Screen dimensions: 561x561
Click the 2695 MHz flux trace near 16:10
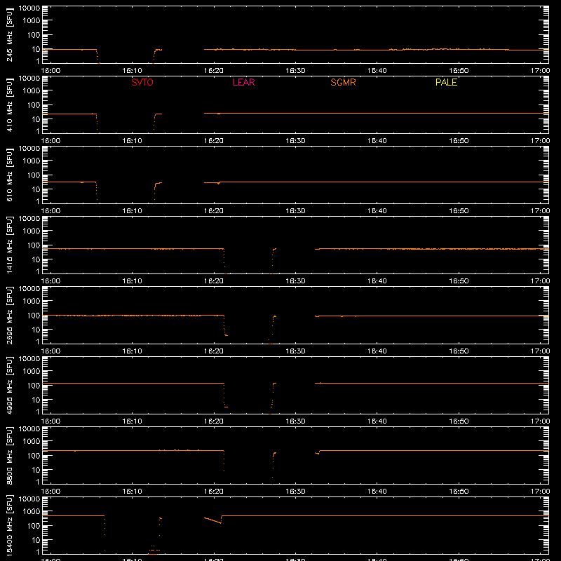click(132, 315)
